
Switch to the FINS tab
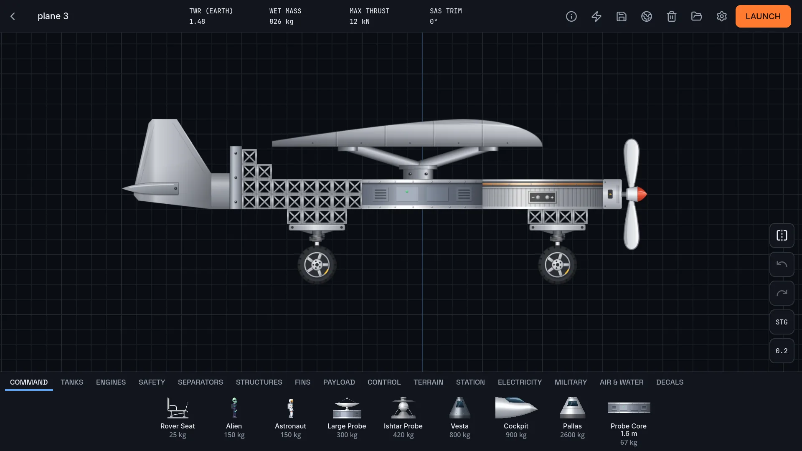[302, 382]
